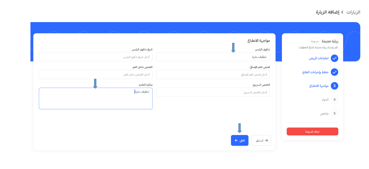The width and height of the screenshot is (369, 169).
Task: Focus the شكوى الرئيس input field
Action: (213, 57)
